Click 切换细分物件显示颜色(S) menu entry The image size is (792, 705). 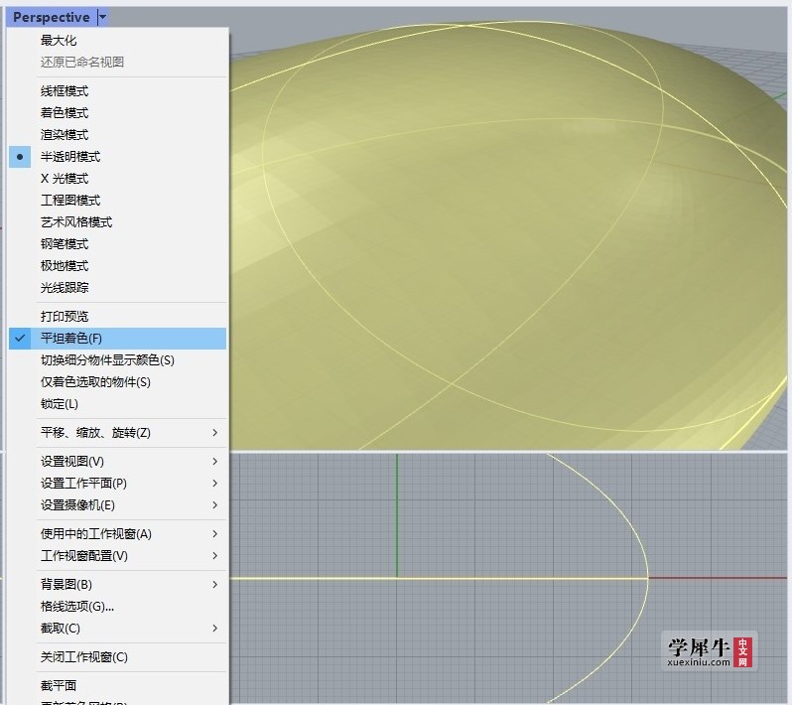click(118, 360)
